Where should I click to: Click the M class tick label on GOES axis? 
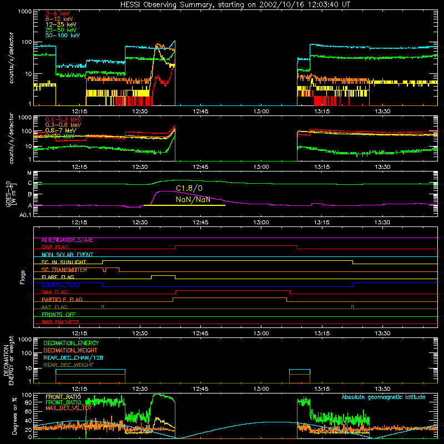pyautogui.click(x=29, y=173)
